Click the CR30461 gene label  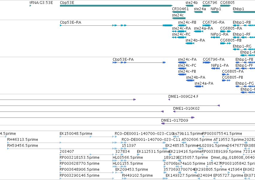[x=180, y=9]
